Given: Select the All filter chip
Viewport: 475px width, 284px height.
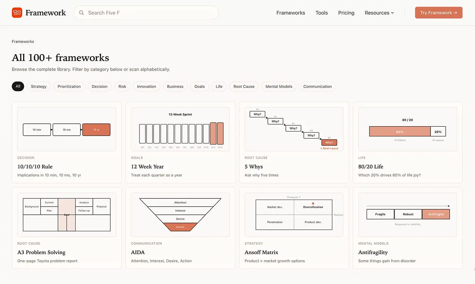Looking at the screenshot, I should [18, 86].
